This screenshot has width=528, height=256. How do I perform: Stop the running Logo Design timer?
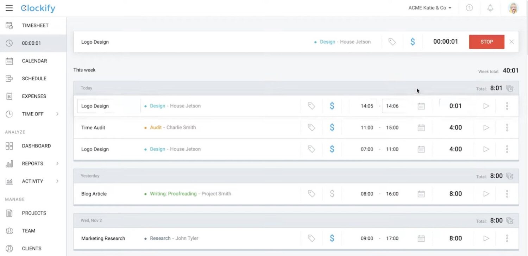[486, 42]
